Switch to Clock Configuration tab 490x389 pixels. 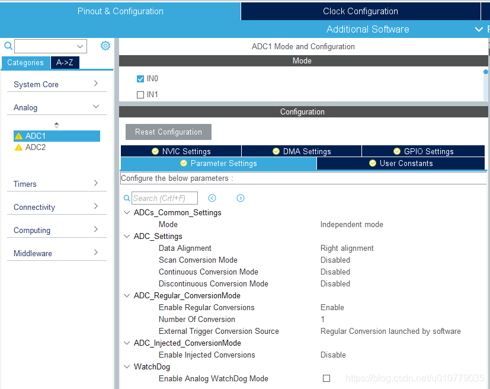click(360, 11)
